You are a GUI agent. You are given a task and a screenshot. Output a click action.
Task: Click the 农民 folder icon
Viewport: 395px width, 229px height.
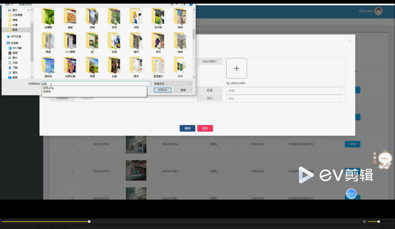click(x=136, y=17)
